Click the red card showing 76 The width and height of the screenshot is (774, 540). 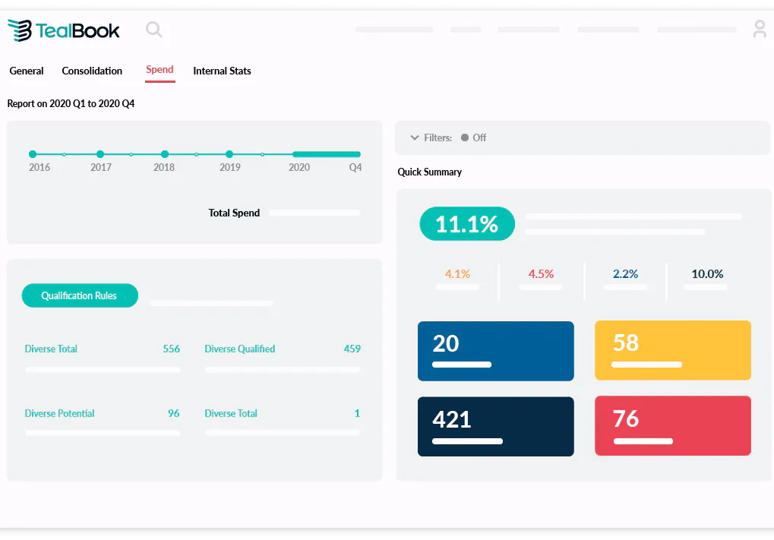tap(672, 426)
